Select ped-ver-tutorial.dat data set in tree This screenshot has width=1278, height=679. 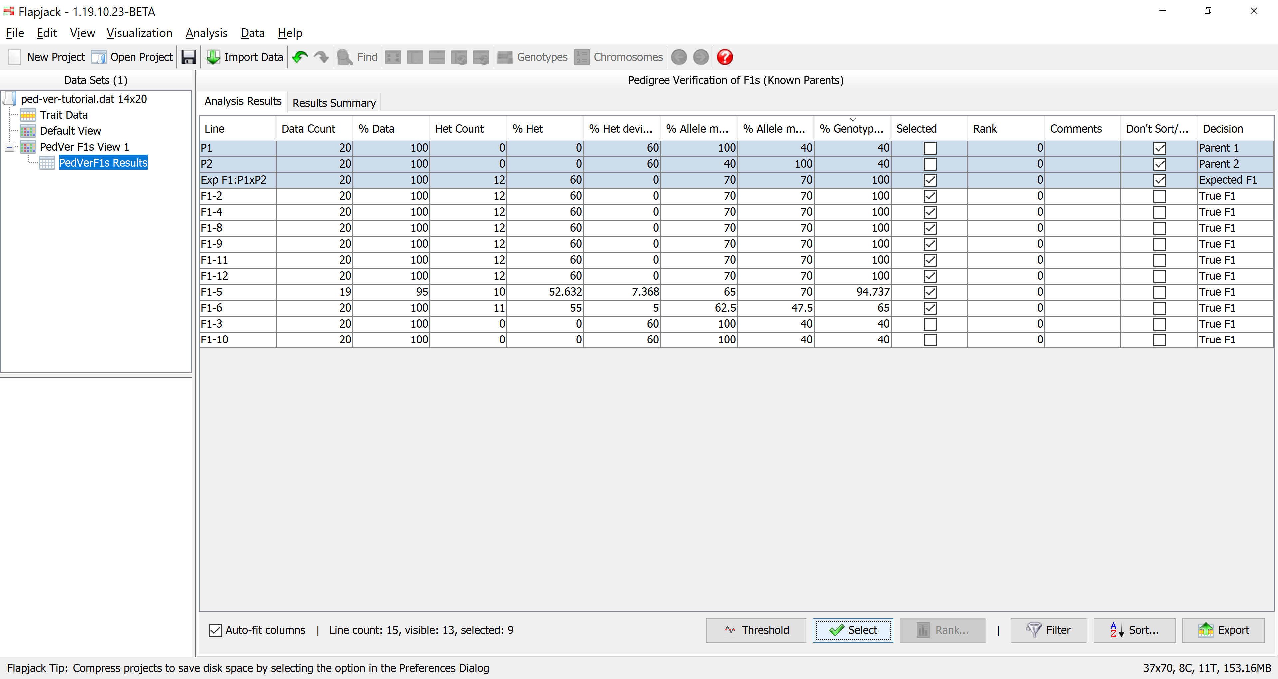84,99
